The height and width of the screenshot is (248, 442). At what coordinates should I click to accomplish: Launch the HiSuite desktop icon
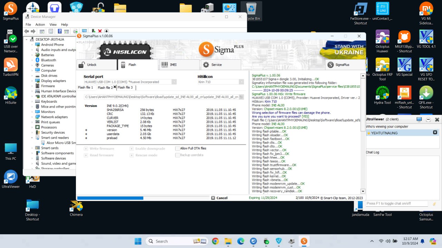click(11, 95)
